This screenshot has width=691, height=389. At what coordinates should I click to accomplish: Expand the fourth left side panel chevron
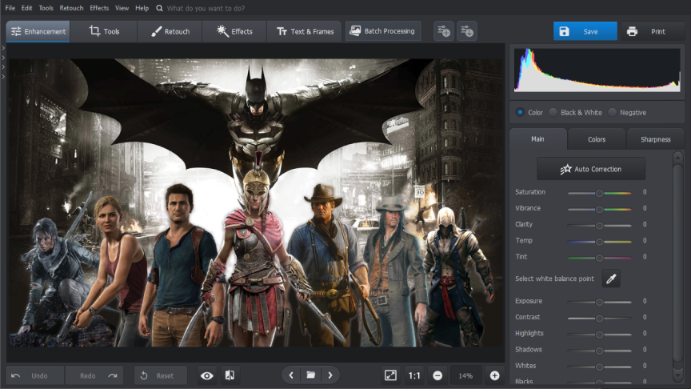(3, 77)
